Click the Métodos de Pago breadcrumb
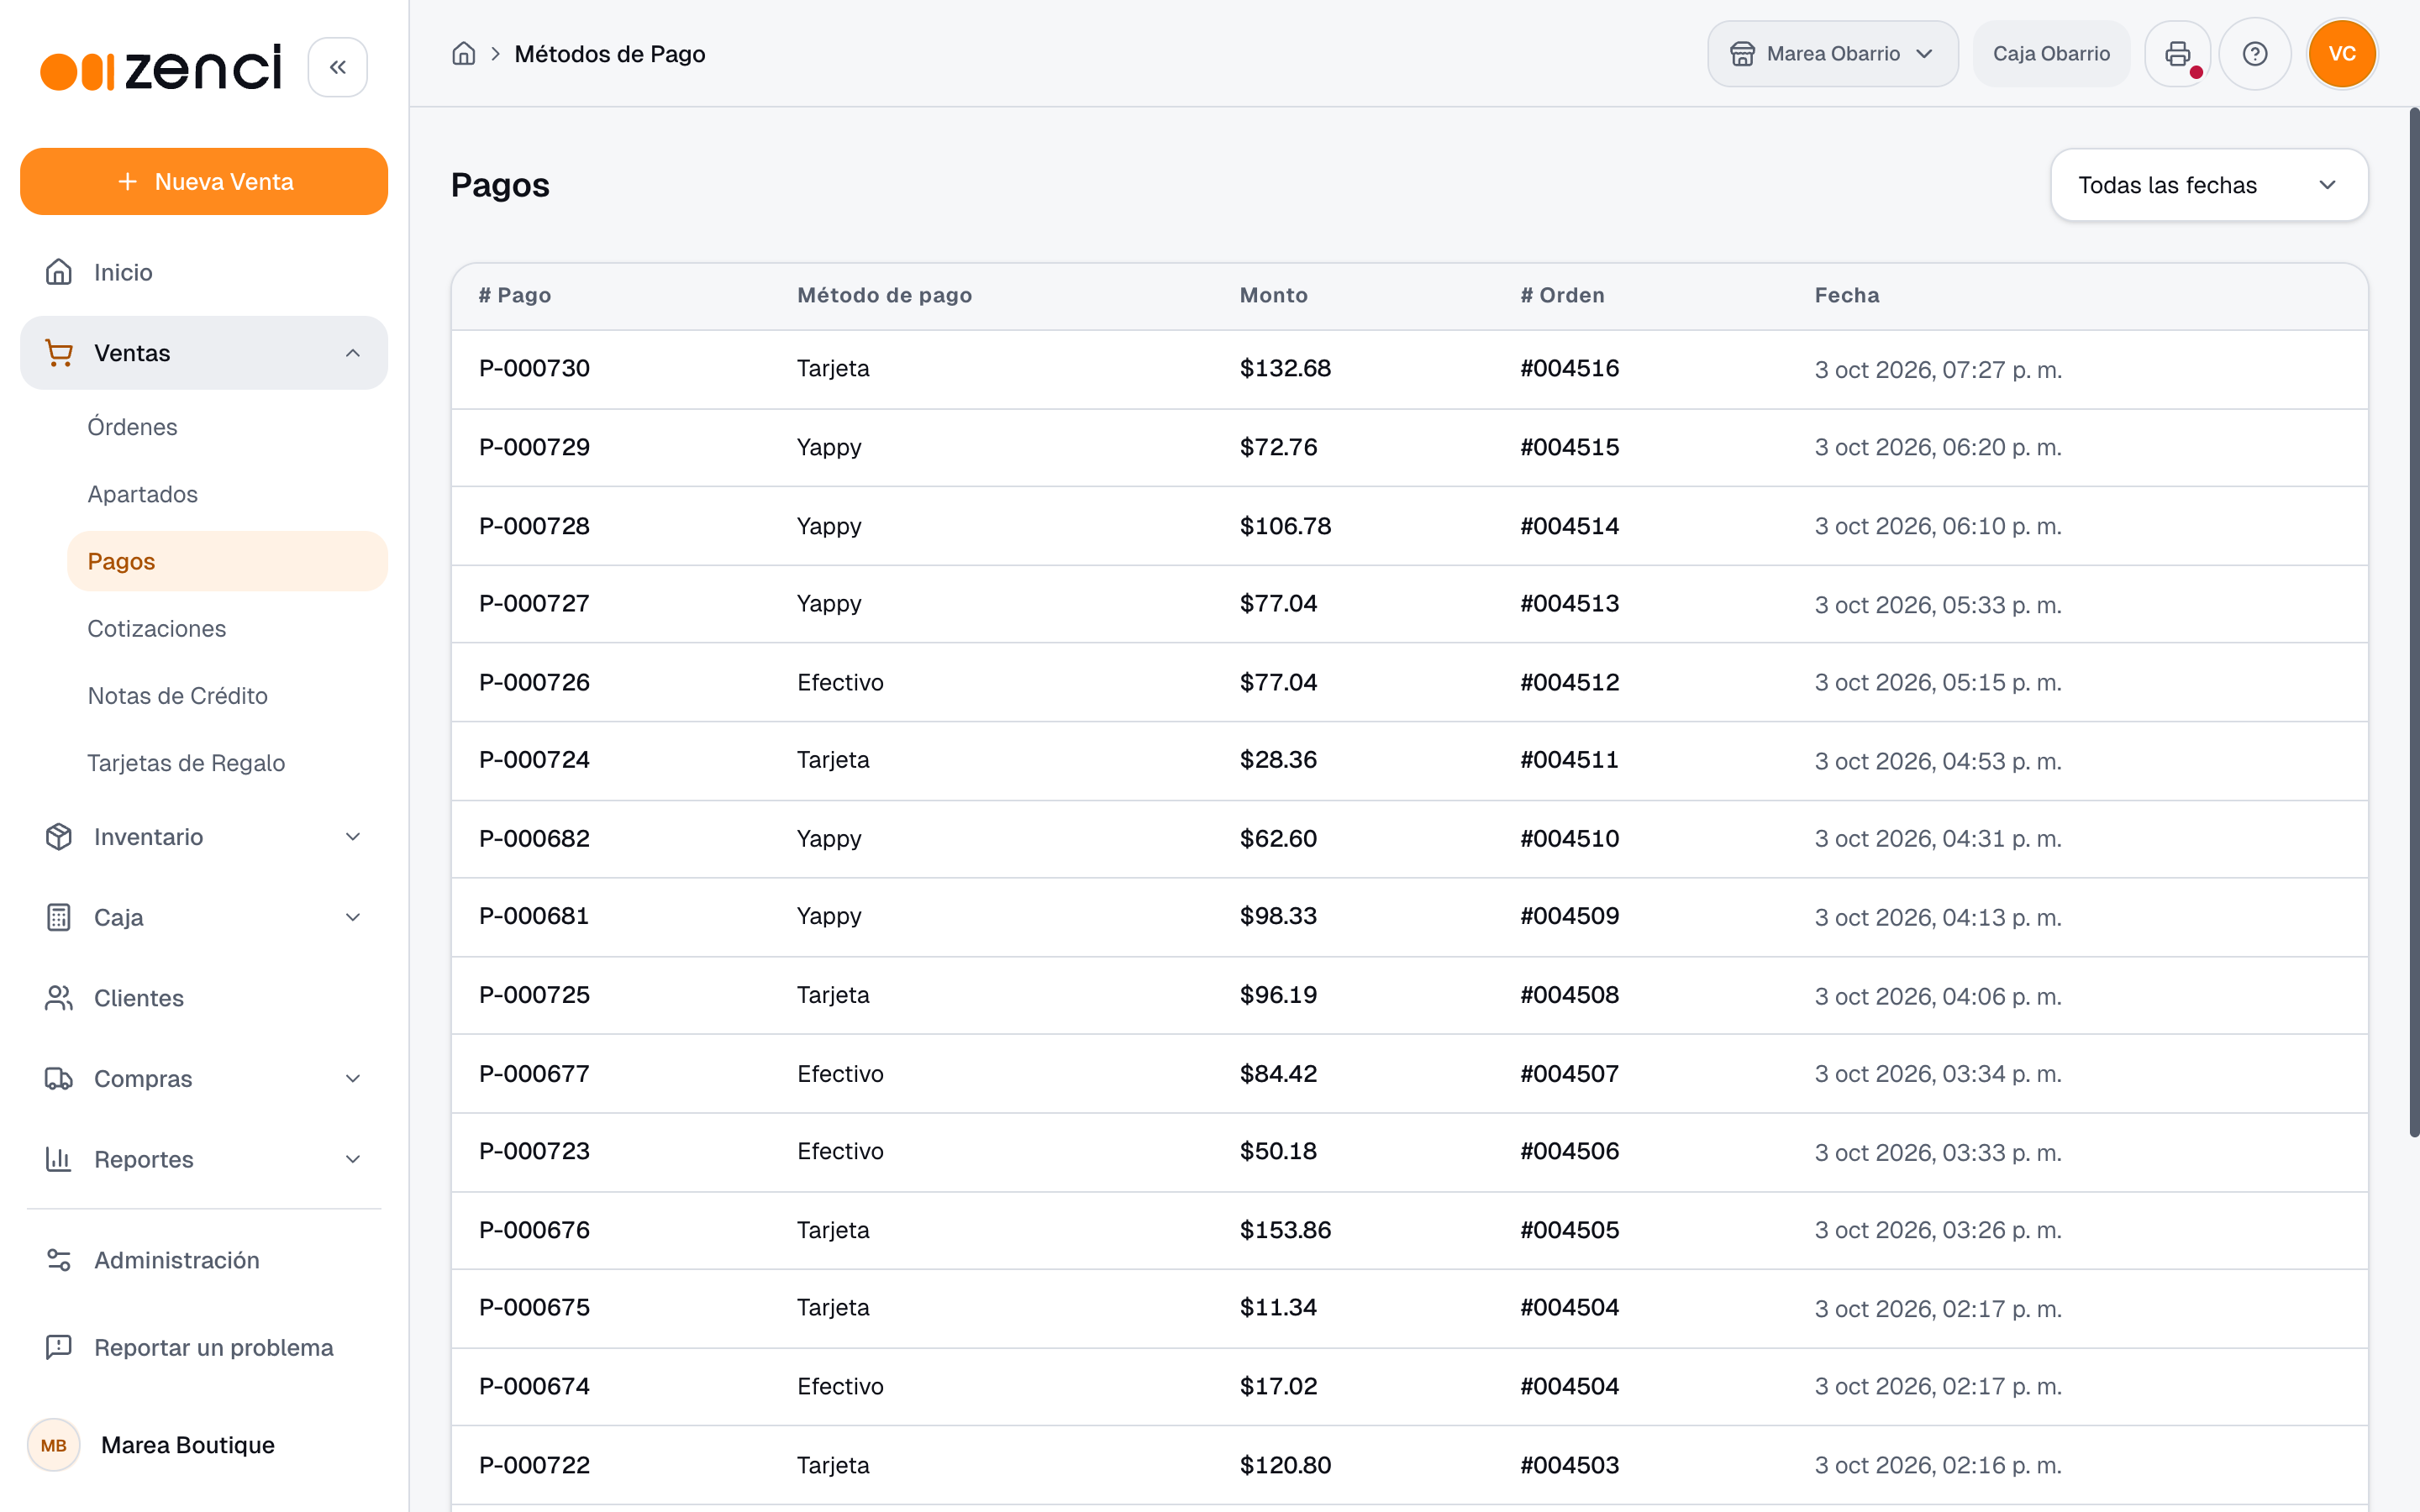The width and height of the screenshot is (2420, 1512). click(x=609, y=54)
